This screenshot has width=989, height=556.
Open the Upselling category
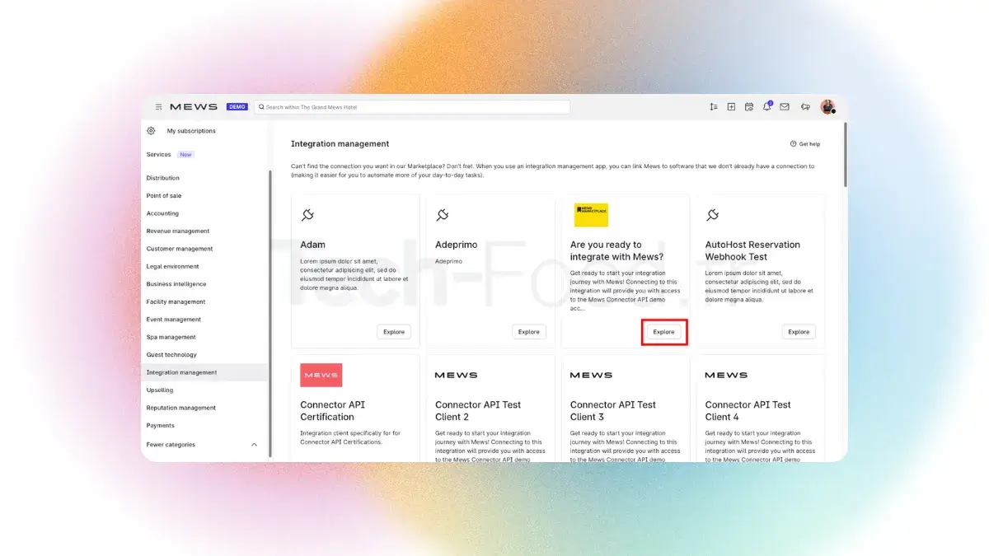point(160,390)
